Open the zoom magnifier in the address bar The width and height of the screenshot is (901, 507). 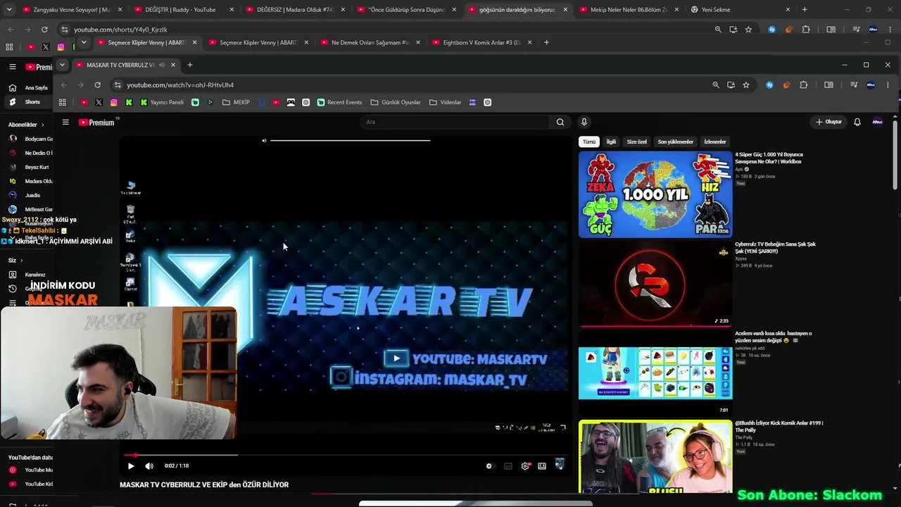coord(716,85)
